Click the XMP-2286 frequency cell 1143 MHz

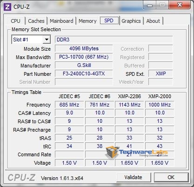129,105
